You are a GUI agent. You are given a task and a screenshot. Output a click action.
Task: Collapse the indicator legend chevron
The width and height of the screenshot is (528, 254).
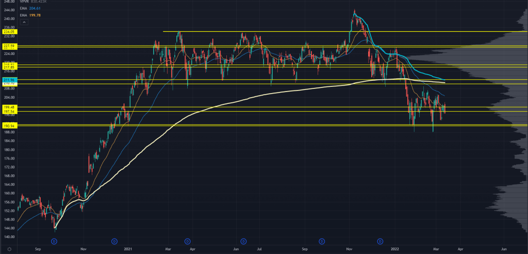24,22
